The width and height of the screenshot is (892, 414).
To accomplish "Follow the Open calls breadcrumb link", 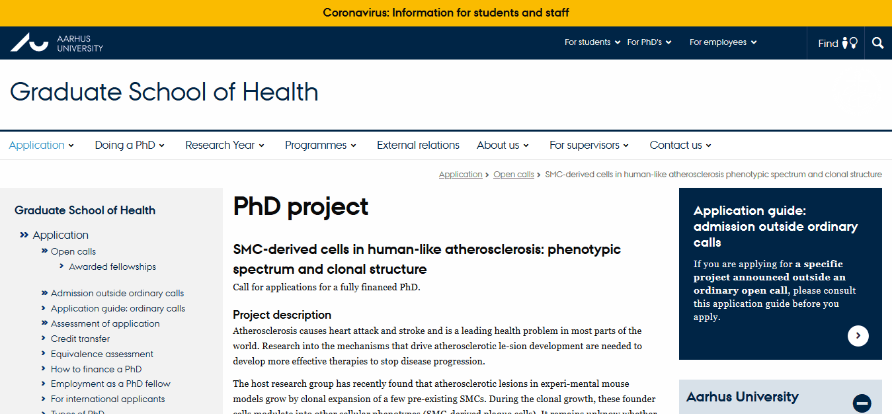I will [x=513, y=175].
